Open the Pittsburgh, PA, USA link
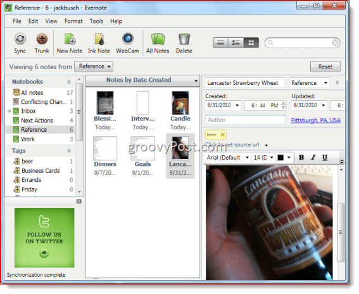Screen dimensions: 359x294 pos(316,120)
